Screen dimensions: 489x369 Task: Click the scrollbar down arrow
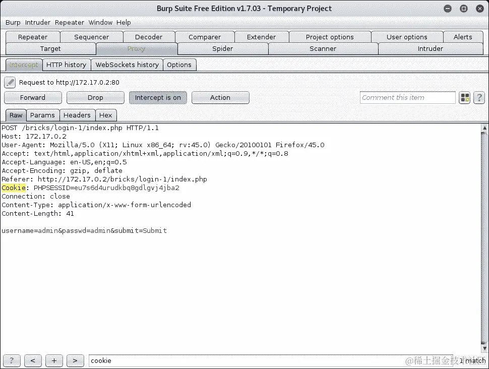click(484, 348)
